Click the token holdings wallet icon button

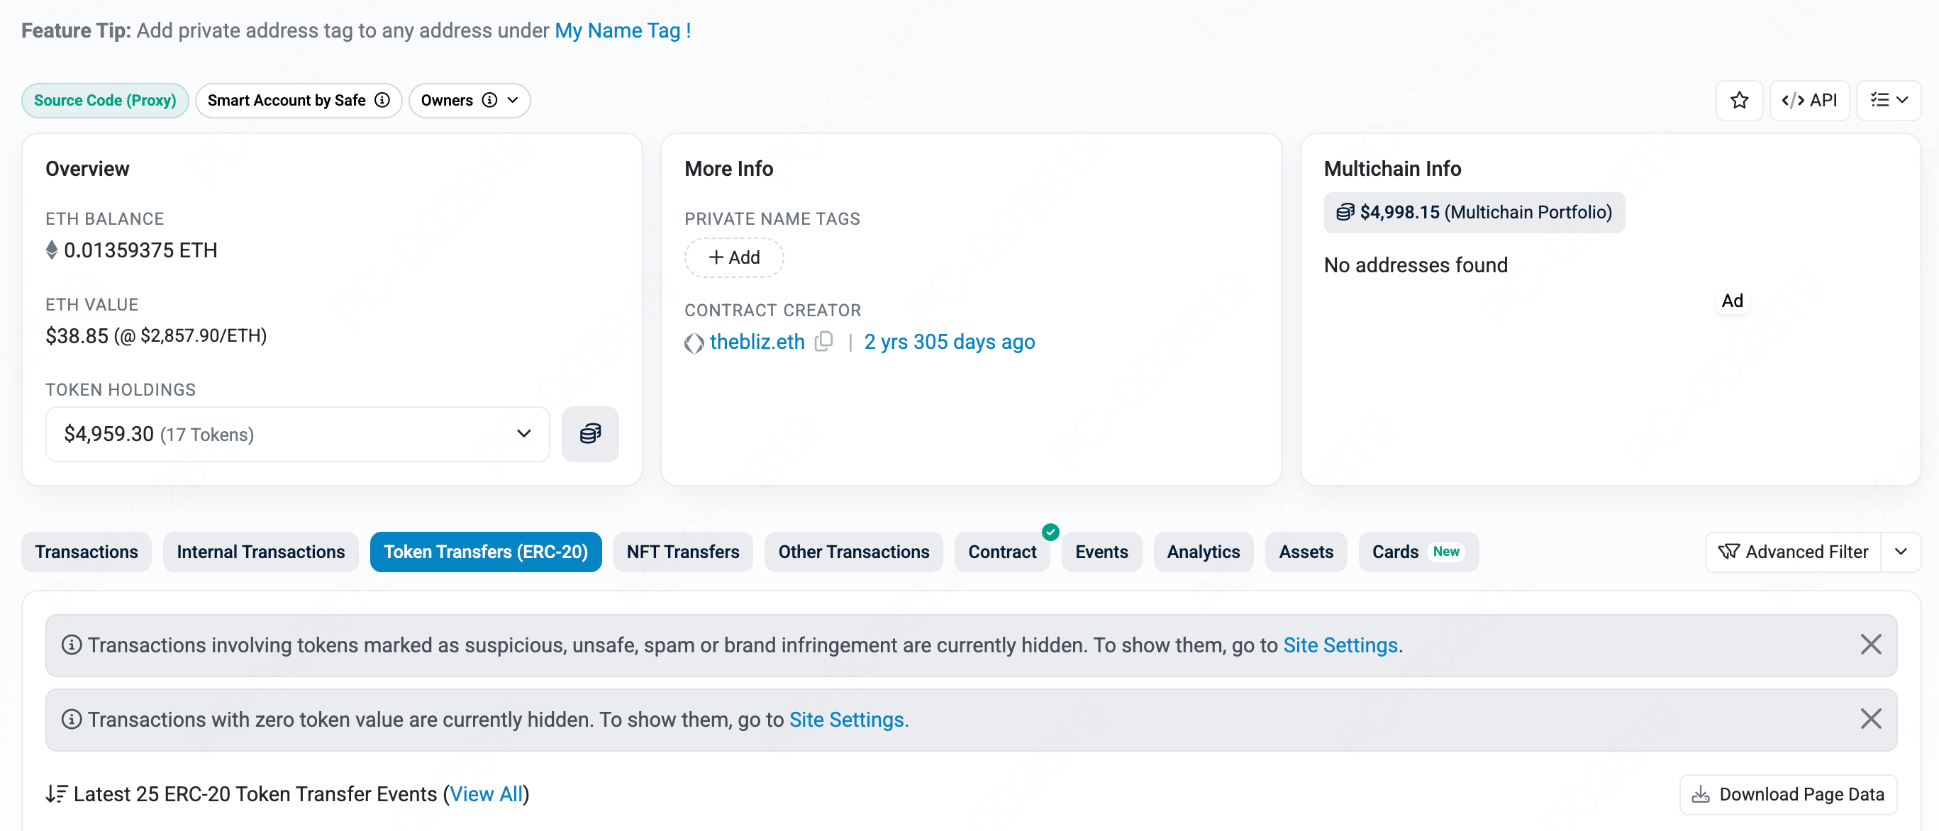tap(589, 433)
